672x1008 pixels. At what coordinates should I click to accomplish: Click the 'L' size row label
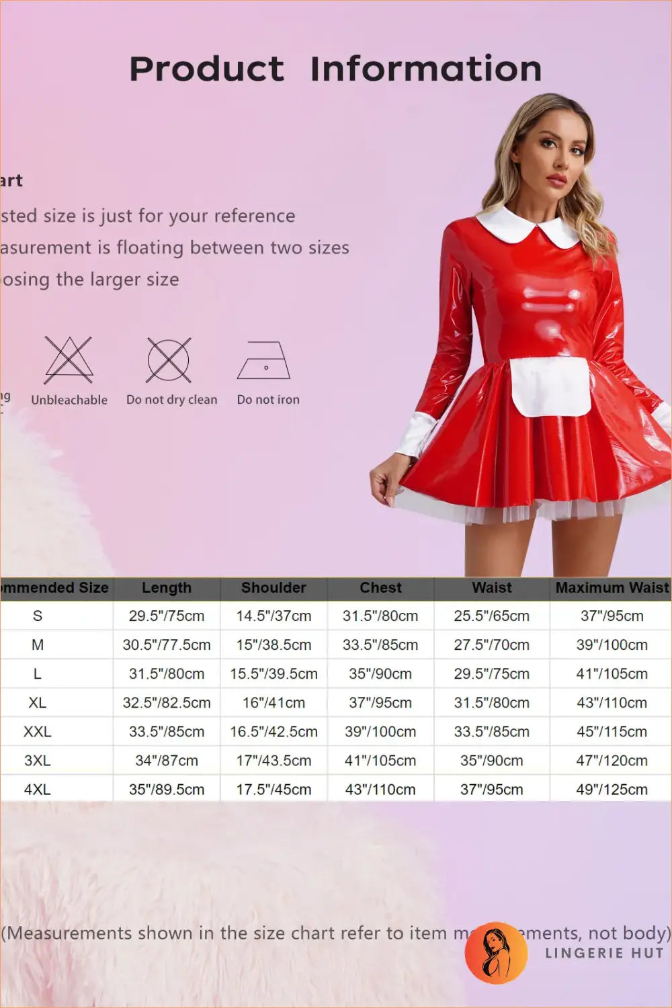point(38,673)
